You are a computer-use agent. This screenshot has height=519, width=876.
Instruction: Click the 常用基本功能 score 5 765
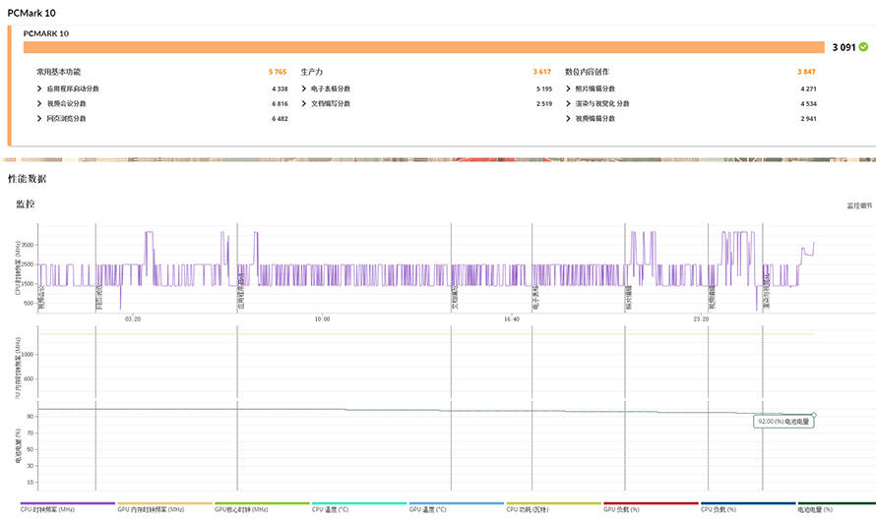pos(278,72)
